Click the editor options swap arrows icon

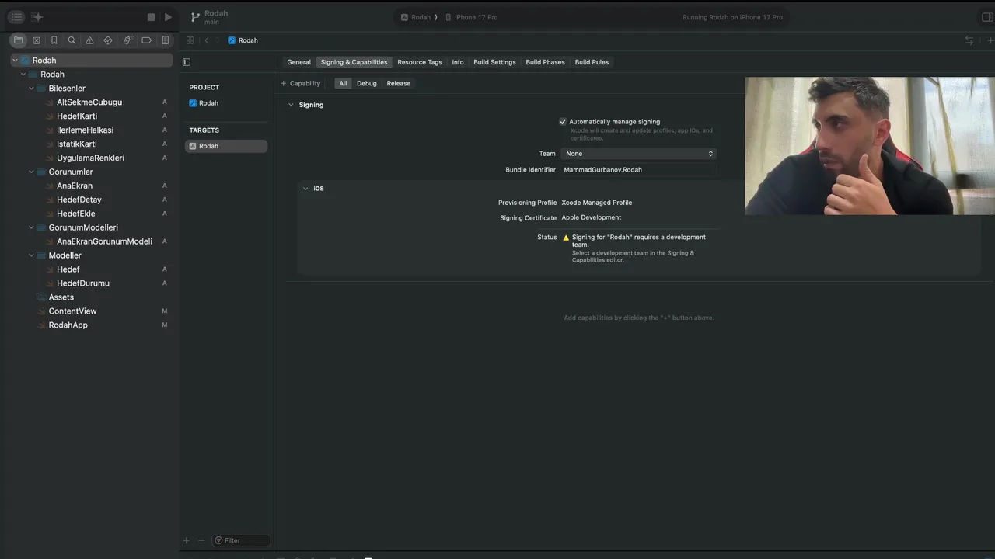969,40
